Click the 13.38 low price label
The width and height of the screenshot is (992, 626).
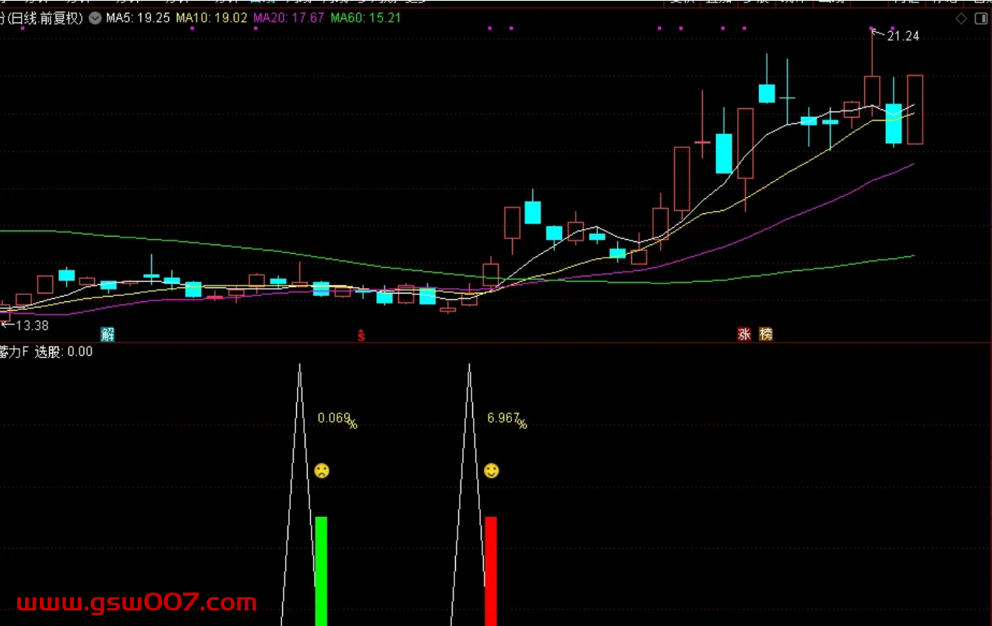point(32,325)
